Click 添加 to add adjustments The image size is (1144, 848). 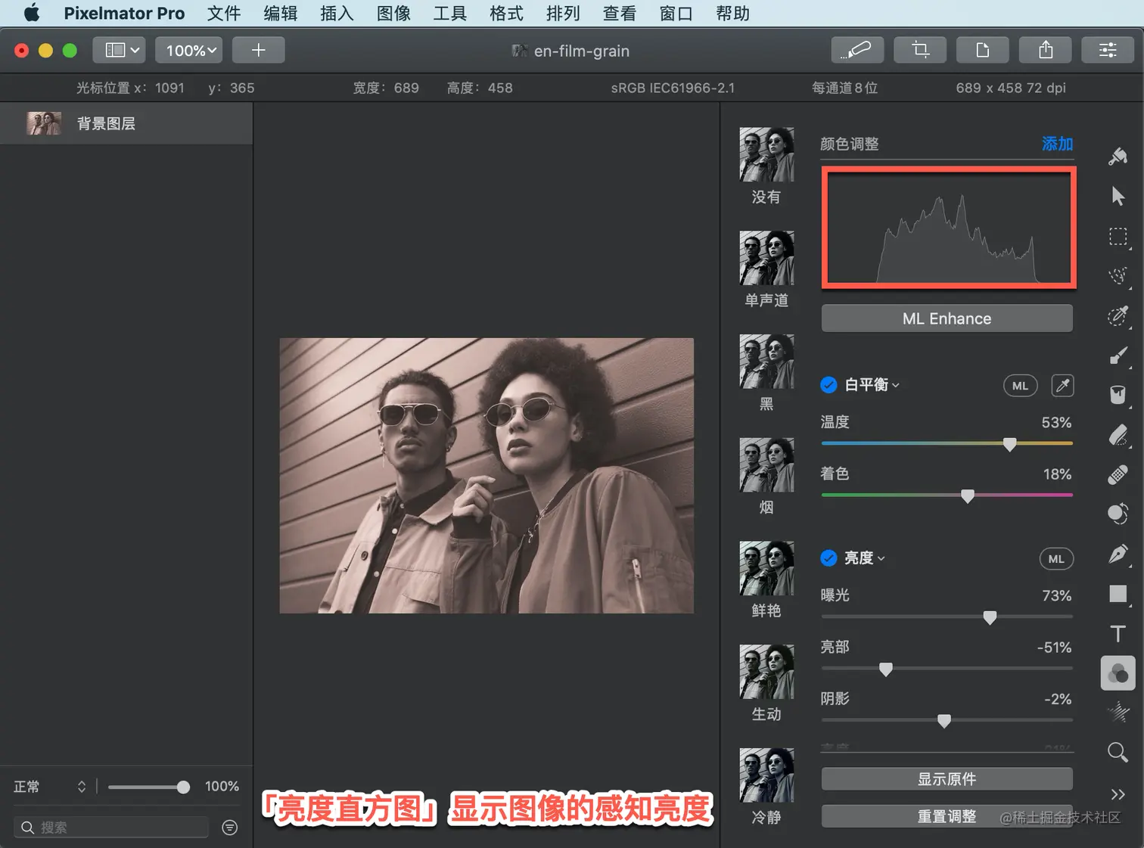(1057, 144)
